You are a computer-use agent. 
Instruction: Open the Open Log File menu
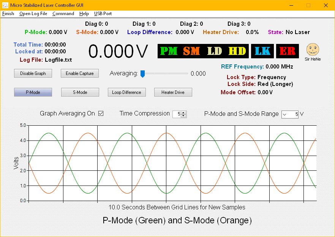tap(33, 14)
